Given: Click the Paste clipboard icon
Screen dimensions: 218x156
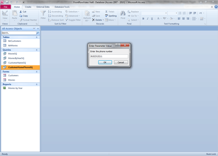Looking at the screenshot, I should point(15,13).
